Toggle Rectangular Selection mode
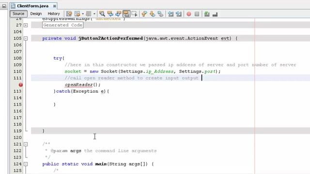Screen dimensions: 310x174 [x=135, y=14]
